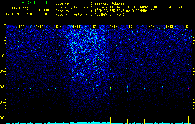195x124 pixels.
Task: Click the timestamp 02.10.31 16:10
Action: click(x=19, y=14)
